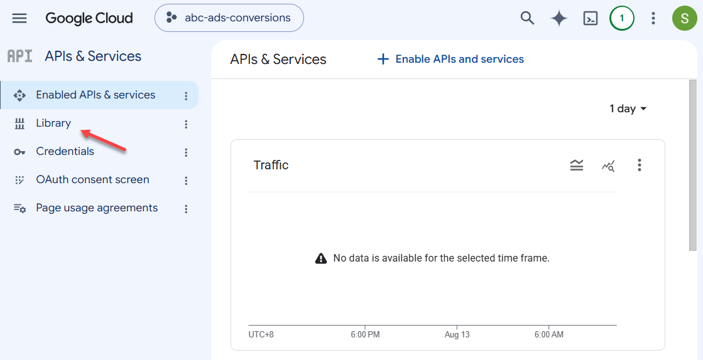The image size is (703, 360).
Task: Click the Aug 13 axis label
Action: (457, 335)
